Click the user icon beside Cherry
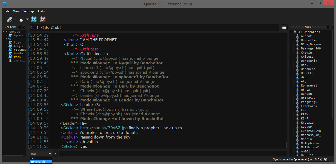 [x=10, y=61]
